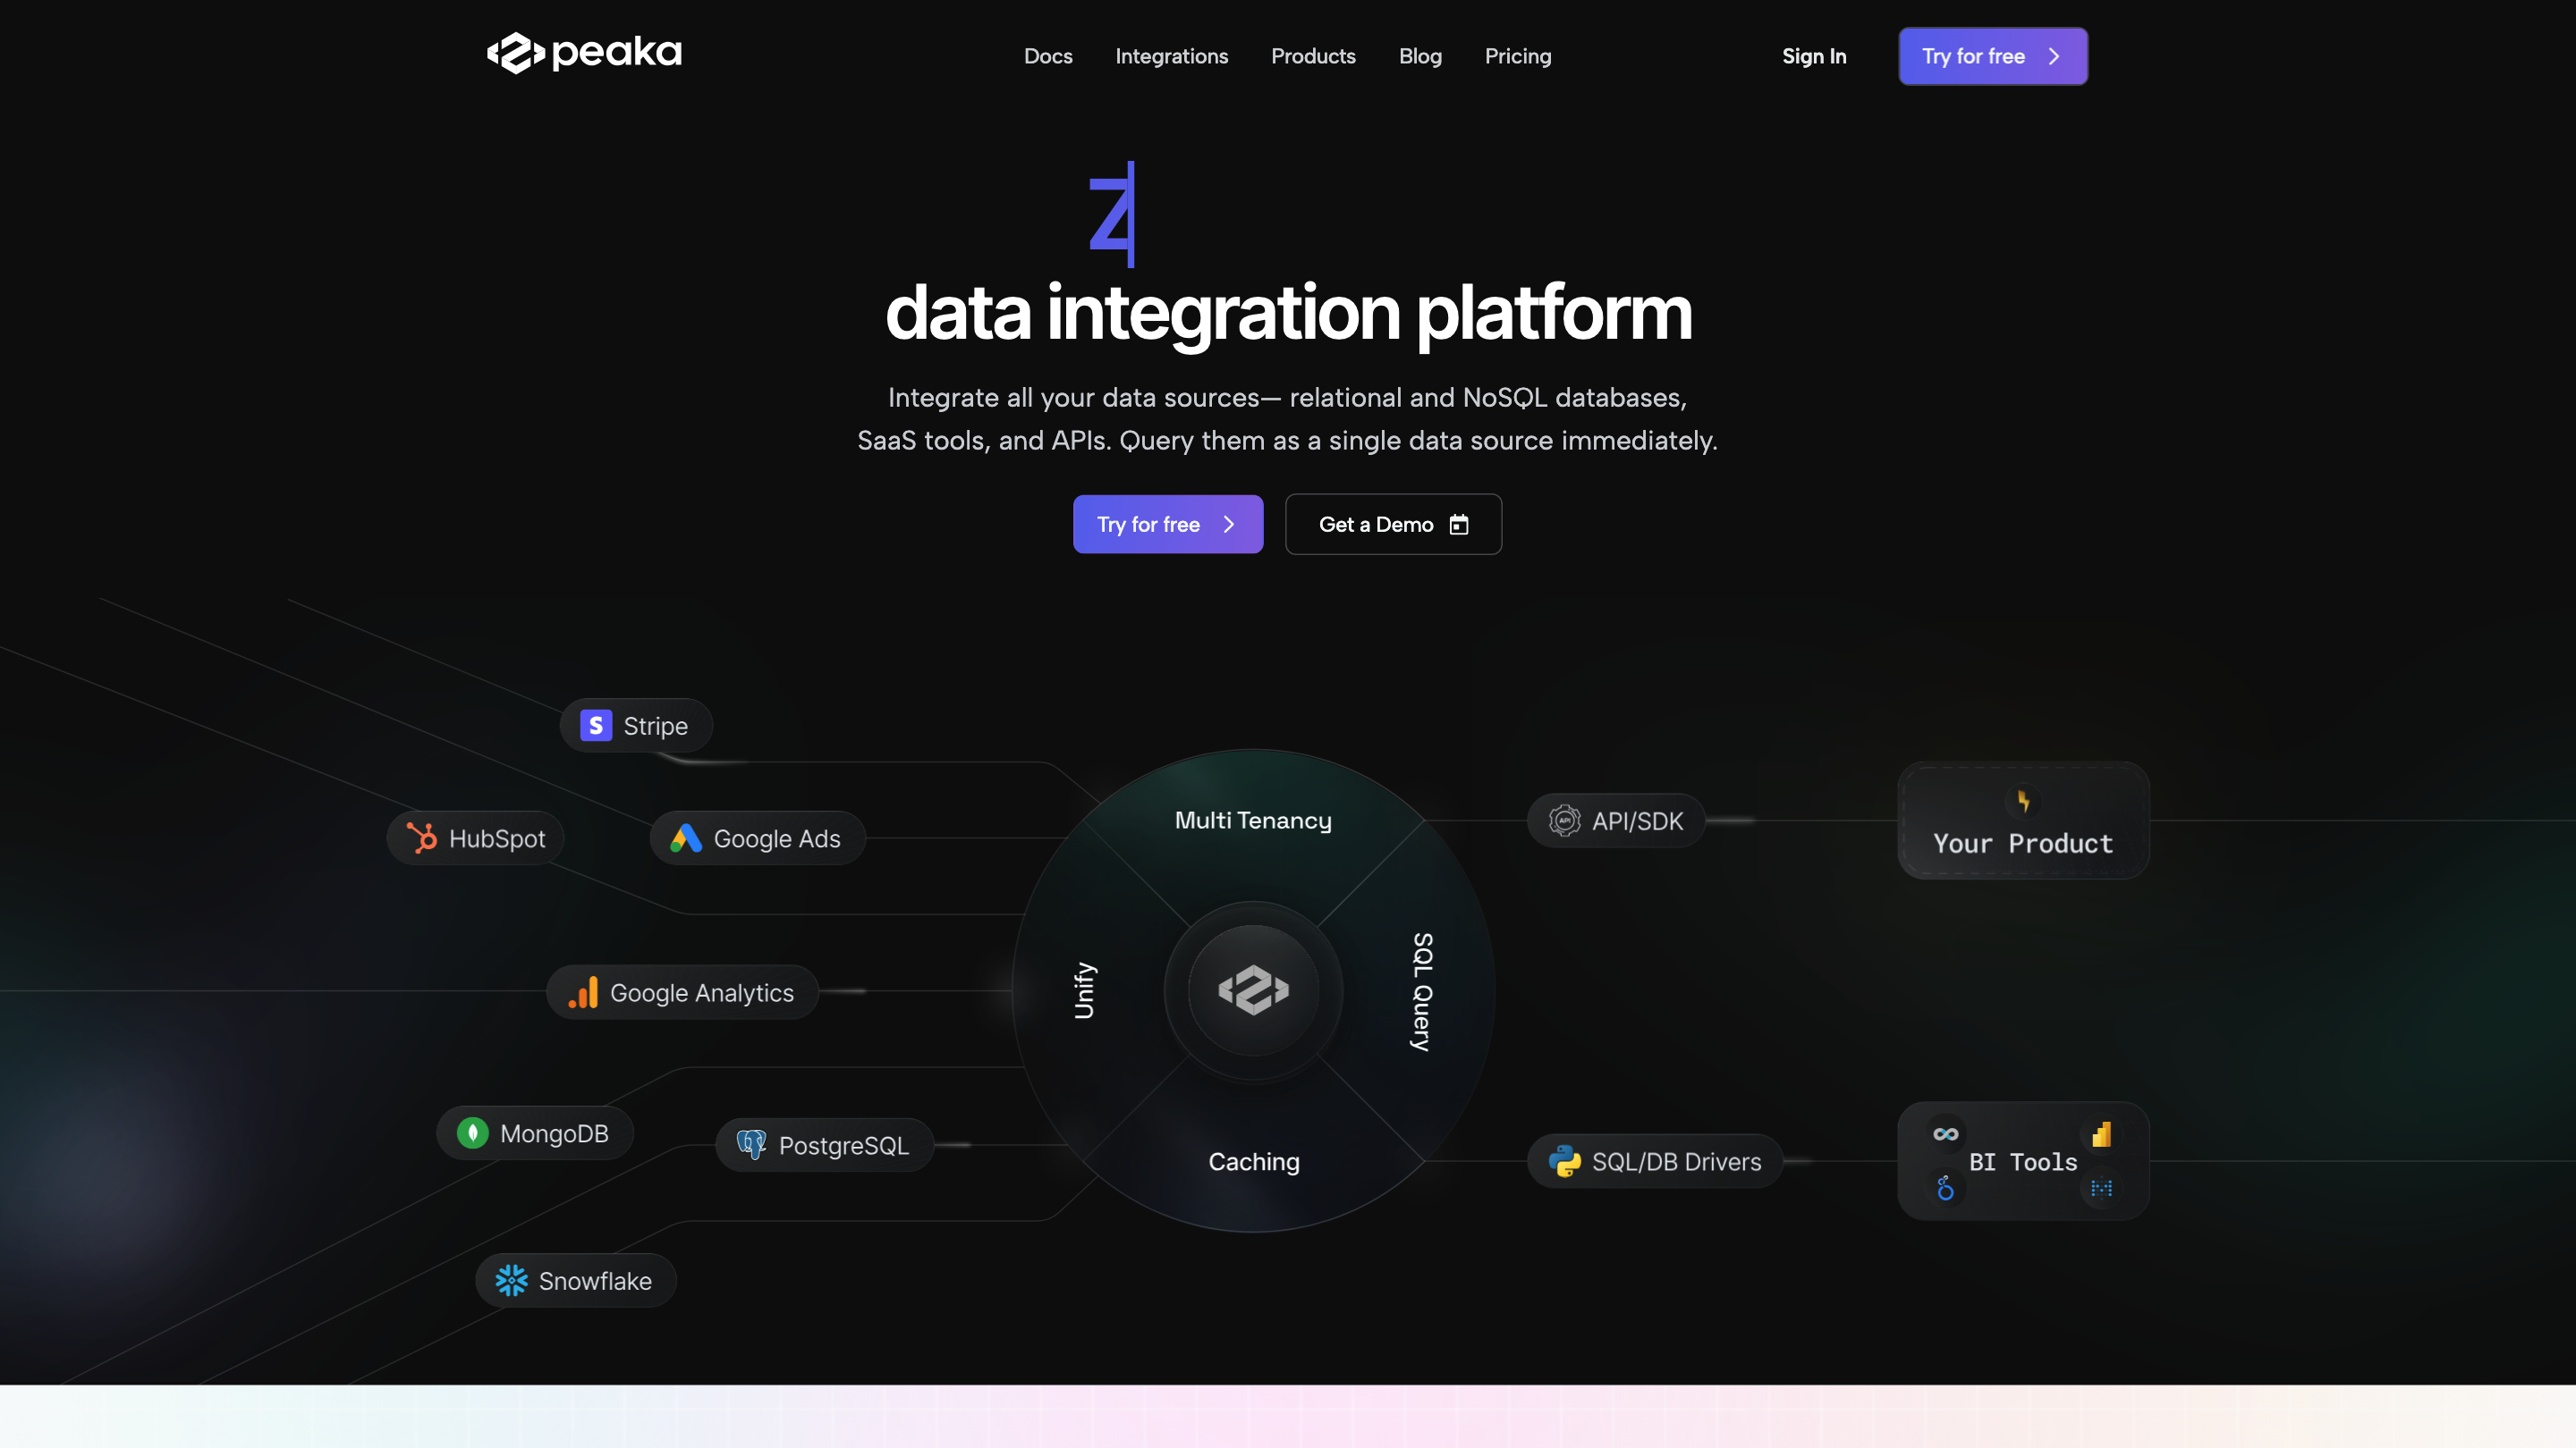Click the SQL Query segment label

1422,991
